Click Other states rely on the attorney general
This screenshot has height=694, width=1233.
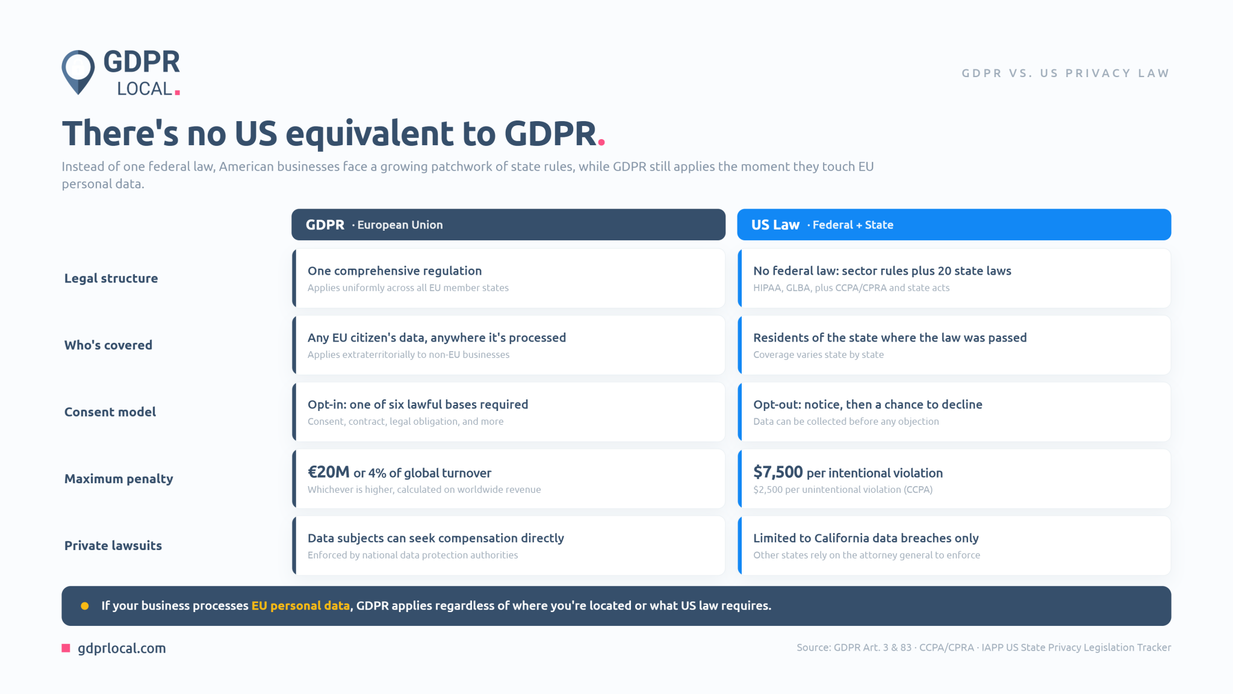tap(866, 555)
